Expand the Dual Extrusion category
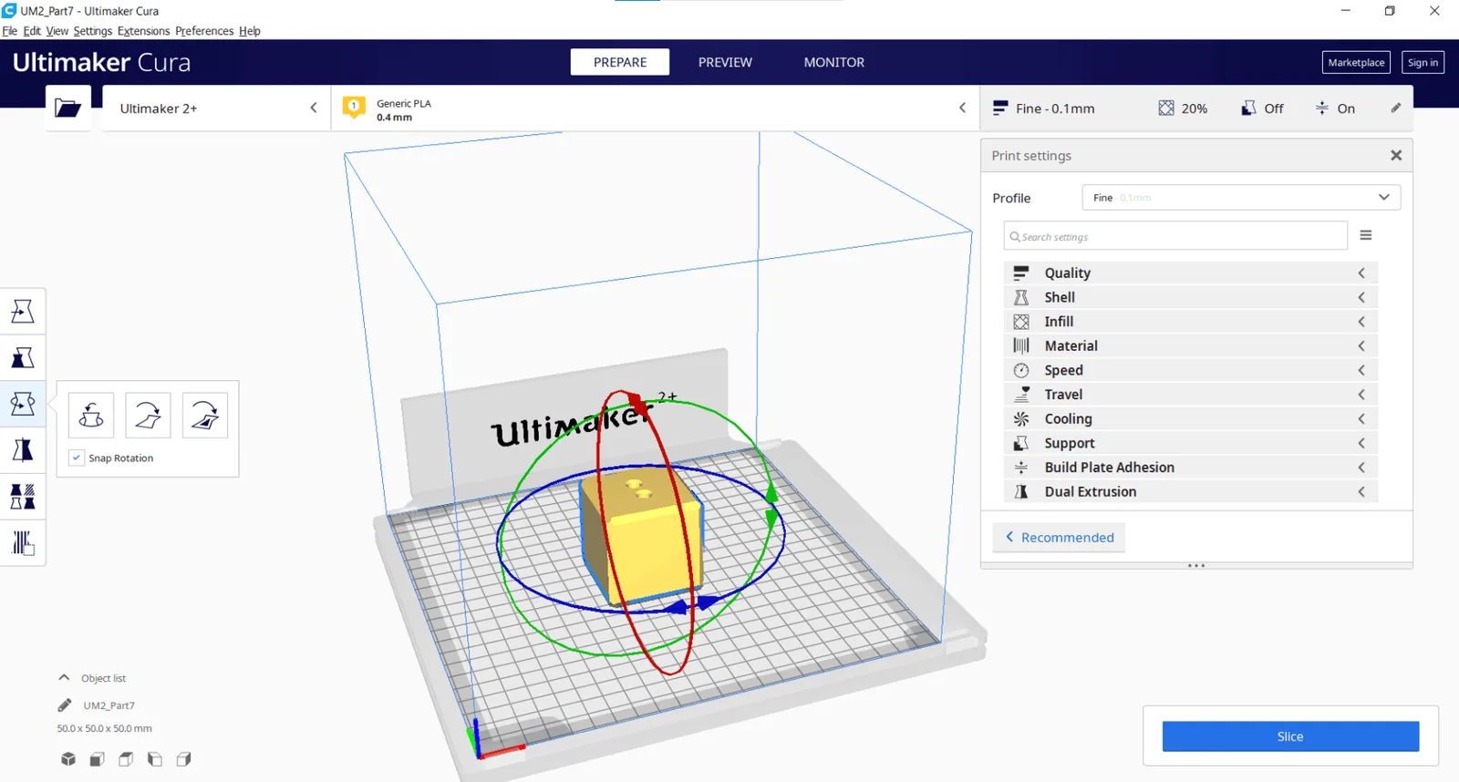The width and height of the screenshot is (1459, 782). (1191, 491)
